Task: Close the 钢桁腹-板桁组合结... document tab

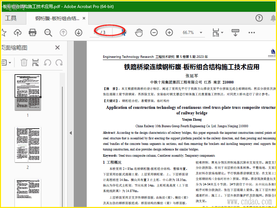Action: coord(84,18)
